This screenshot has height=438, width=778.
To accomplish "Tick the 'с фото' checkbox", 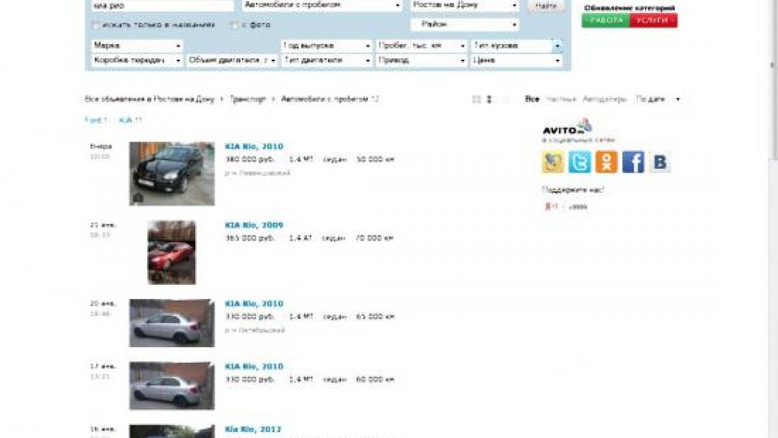I will (x=235, y=25).
